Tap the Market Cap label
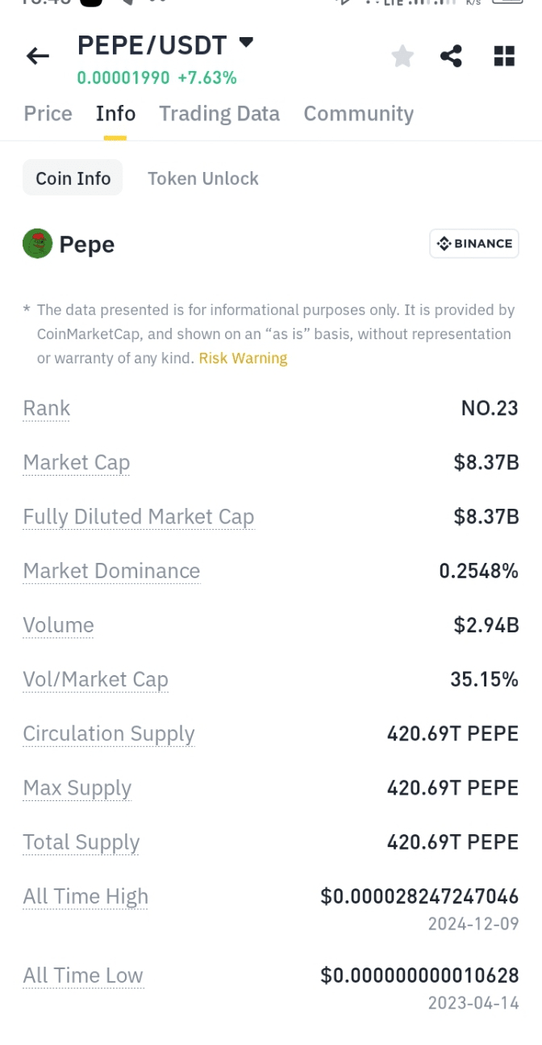The width and height of the screenshot is (542, 1045). point(77,463)
